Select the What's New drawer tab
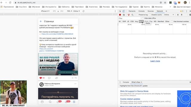The width and height of the screenshot is (191, 107). (x=136, y=82)
